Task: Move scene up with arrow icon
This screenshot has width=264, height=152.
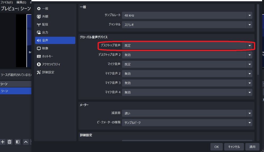Action: [x=26, y=142]
